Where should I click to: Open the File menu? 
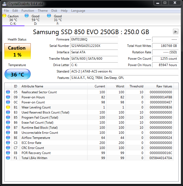(6, 11)
